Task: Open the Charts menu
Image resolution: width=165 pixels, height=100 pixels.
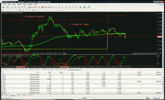Action: click(19, 4)
